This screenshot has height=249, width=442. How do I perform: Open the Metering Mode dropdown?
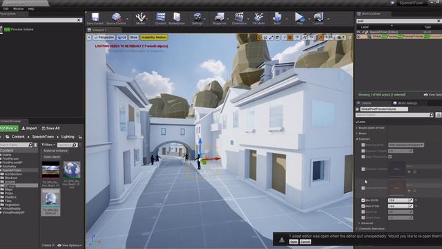point(406,145)
